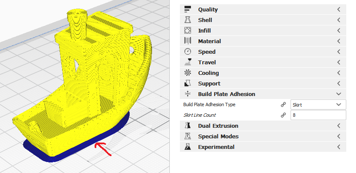Click link icon beside Build Plate Adhesion Type

click(283, 104)
